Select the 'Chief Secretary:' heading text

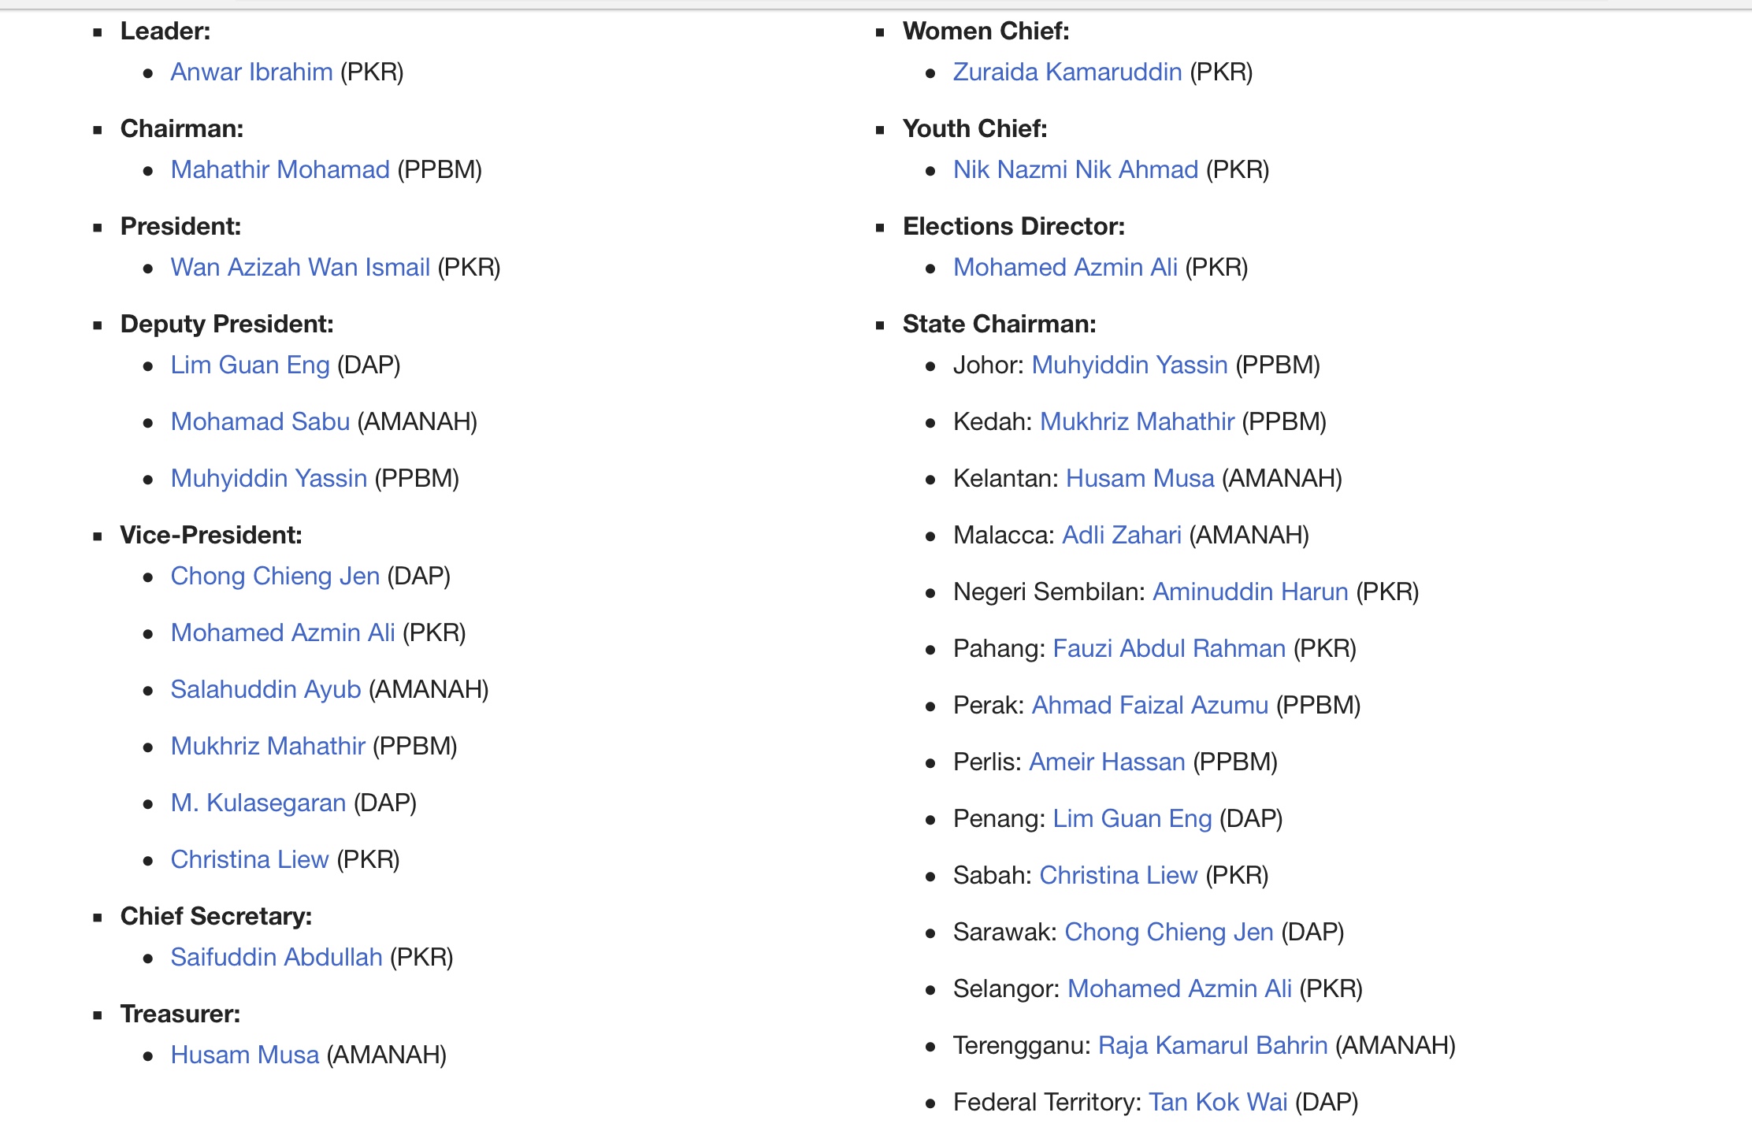point(216,916)
